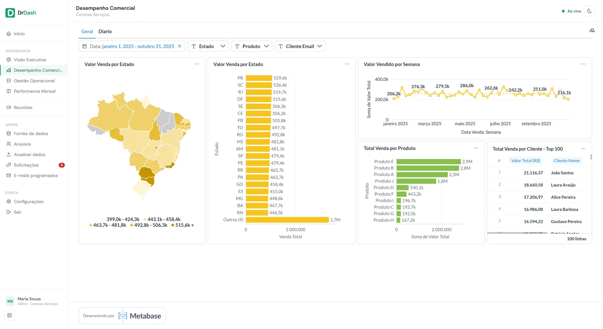Toggle legend item 463,7k - 481,8k

coord(108,225)
